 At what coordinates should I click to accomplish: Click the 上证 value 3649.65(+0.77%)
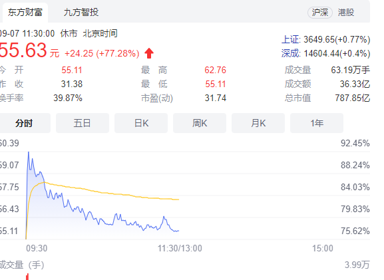(x=337, y=39)
